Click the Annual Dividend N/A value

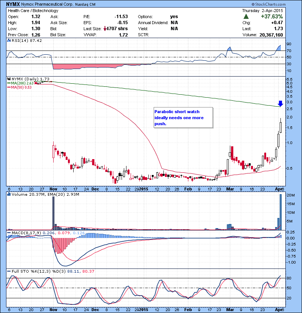174,23
